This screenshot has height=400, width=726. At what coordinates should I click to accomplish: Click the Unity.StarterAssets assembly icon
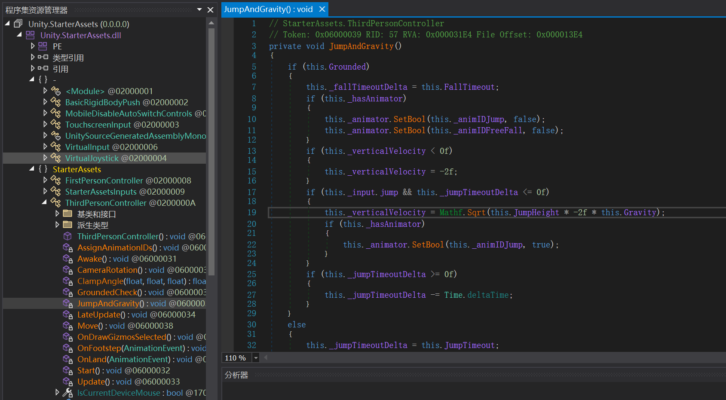coord(18,24)
